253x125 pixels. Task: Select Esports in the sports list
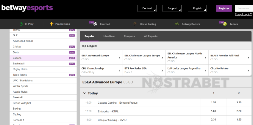coord(43,58)
